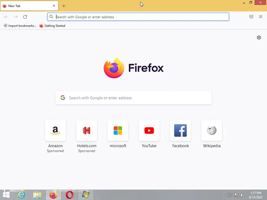This screenshot has height=200, width=267.
Task: Click the Windows installer taskbar icon
Action: click(x=86, y=195)
